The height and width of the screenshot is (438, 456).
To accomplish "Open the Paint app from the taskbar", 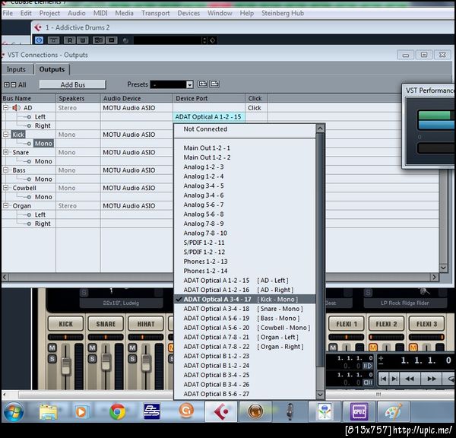I will (x=393, y=411).
